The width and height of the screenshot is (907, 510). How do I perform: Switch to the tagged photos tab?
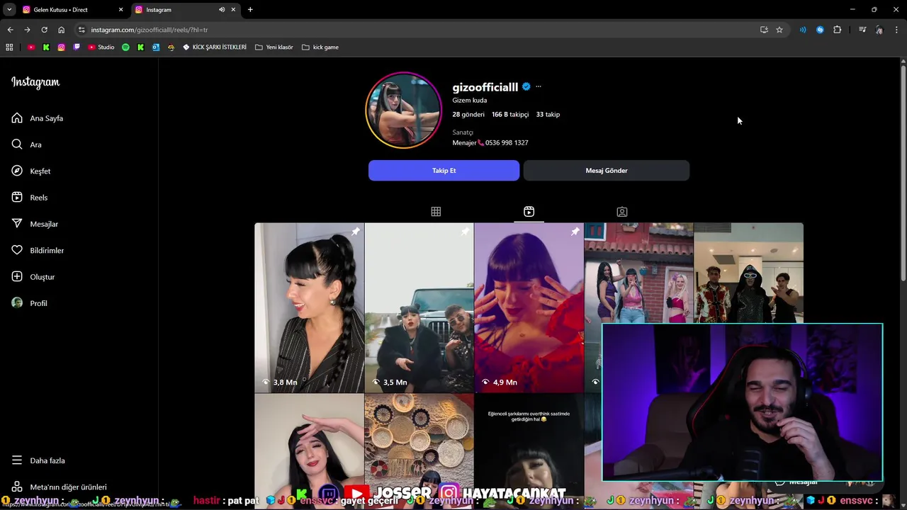(x=622, y=212)
